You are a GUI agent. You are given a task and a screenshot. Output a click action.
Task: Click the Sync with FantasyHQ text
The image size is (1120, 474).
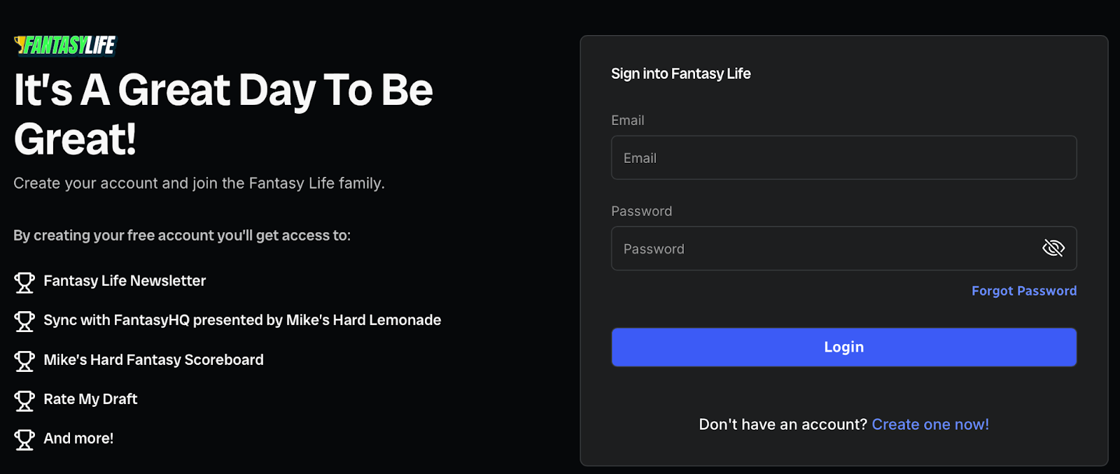[x=242, y=320]
